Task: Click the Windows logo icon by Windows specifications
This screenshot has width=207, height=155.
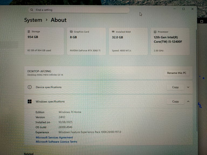Action: 30,101
